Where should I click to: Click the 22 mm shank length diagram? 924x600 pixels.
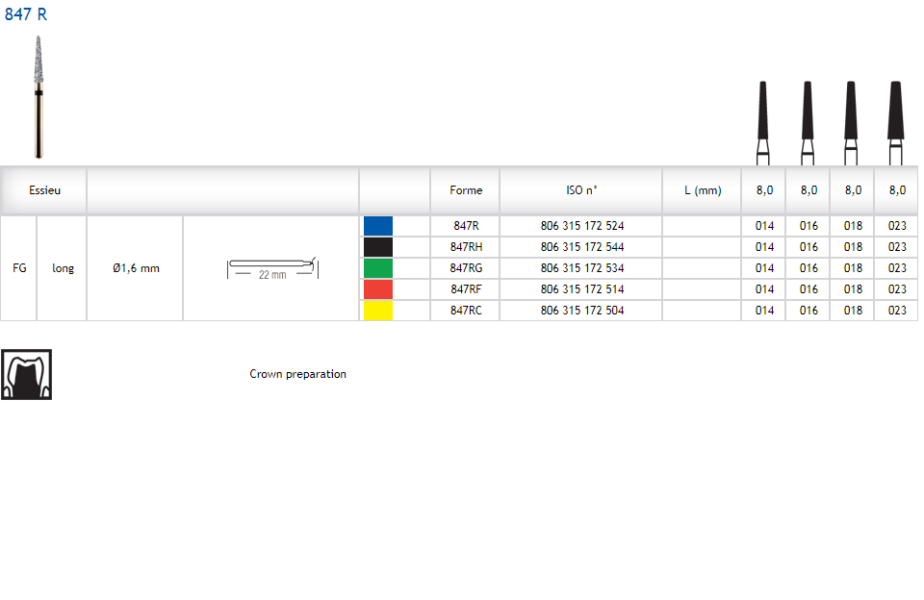272,268
